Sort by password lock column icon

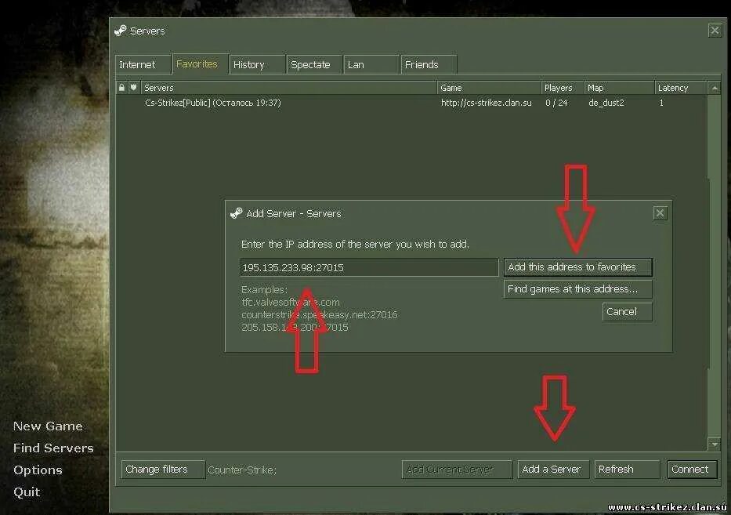coord(121,87)
